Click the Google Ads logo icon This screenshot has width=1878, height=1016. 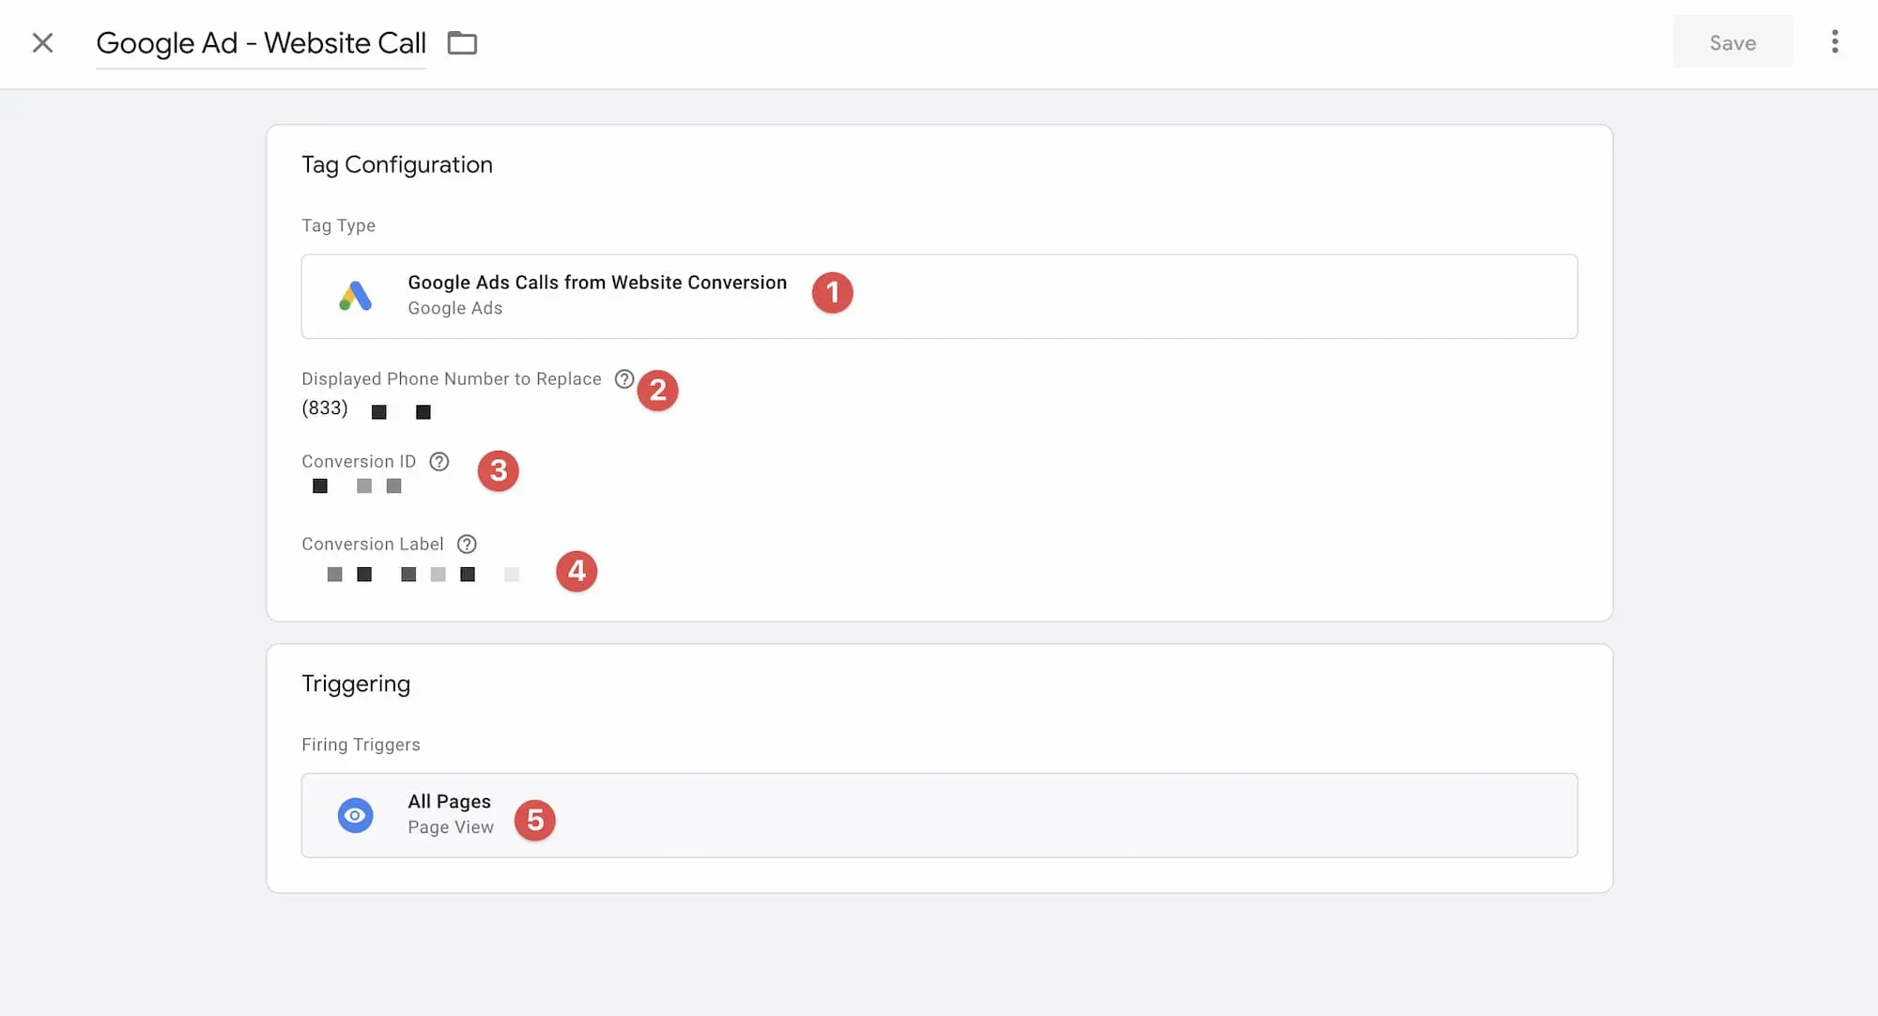355,296
